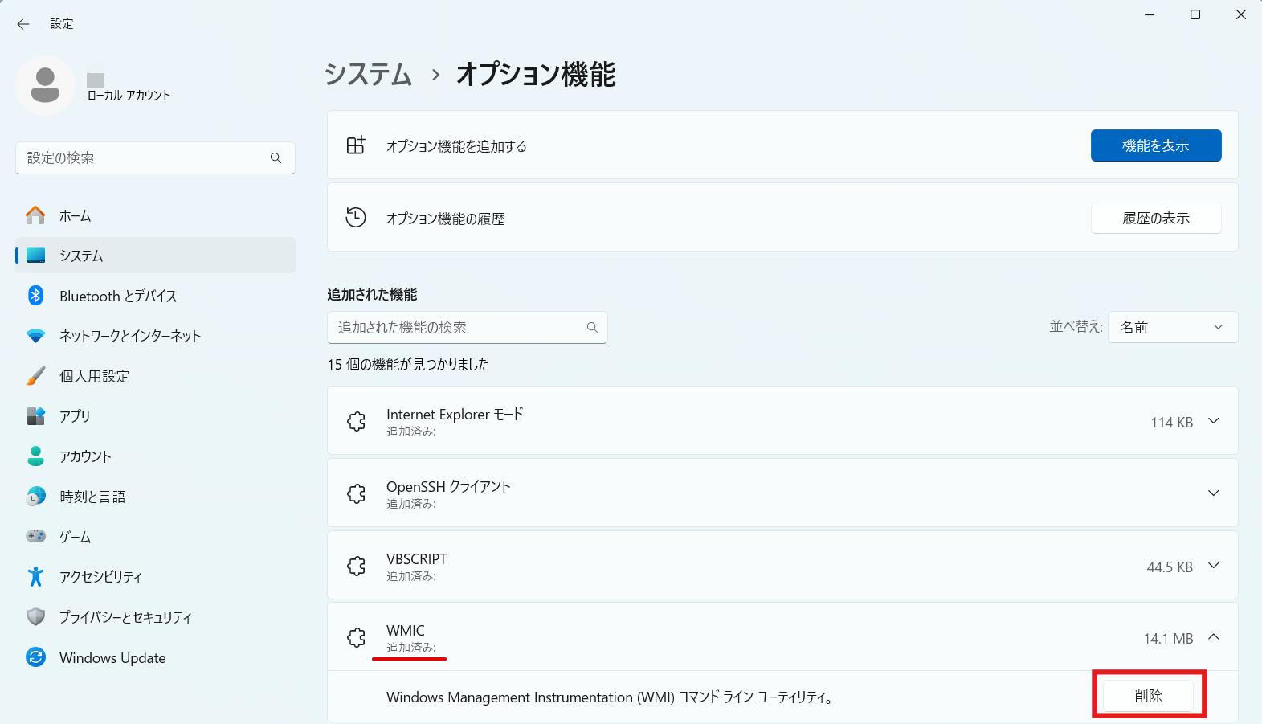
Task: Click the 削除 button for WMIC
Action: 1149,696
